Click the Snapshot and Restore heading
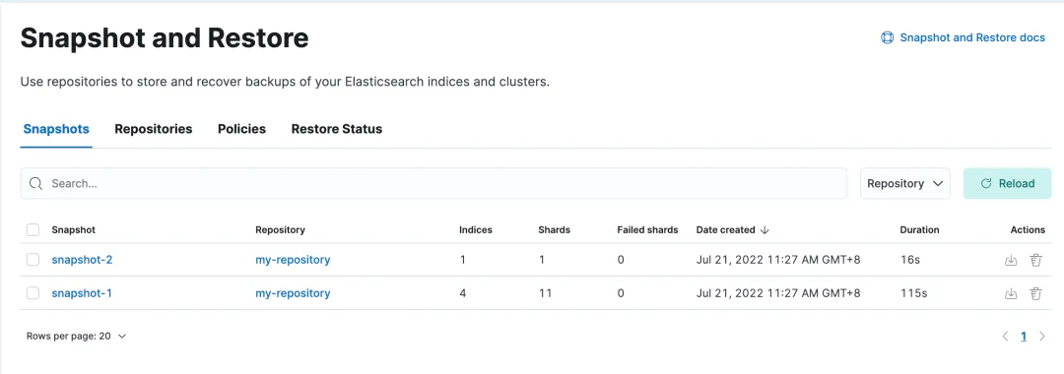The height and width of the screenshot is (374, 1064). [165, 38]
